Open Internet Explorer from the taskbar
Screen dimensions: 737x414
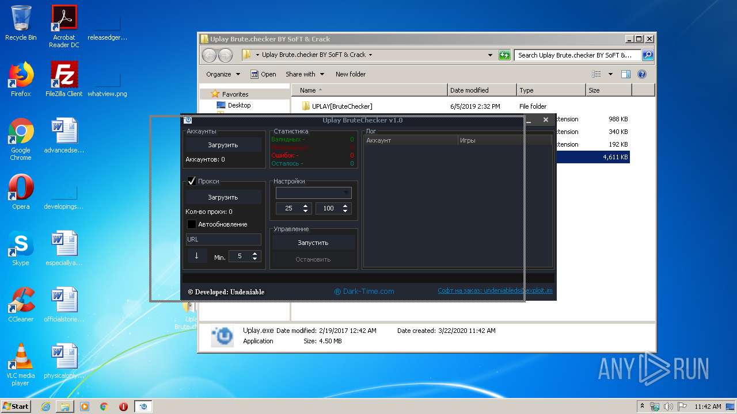pyautogui.click(x=45, y=407)
